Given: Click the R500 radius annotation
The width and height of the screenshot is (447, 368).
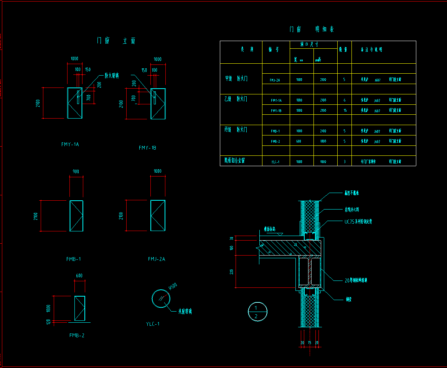Looking at the screenshot, I should 173,286.
